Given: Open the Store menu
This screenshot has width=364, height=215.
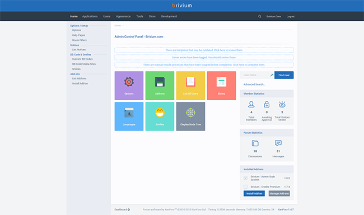Looking at the screenshot, I should click(152, 16).
